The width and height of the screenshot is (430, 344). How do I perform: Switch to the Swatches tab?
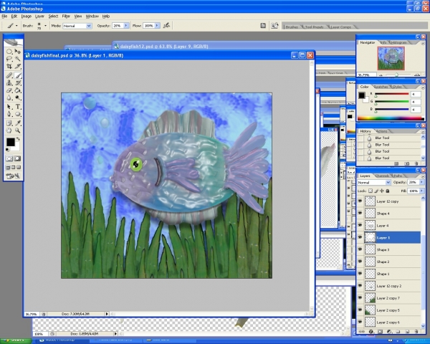coord(381,87)
